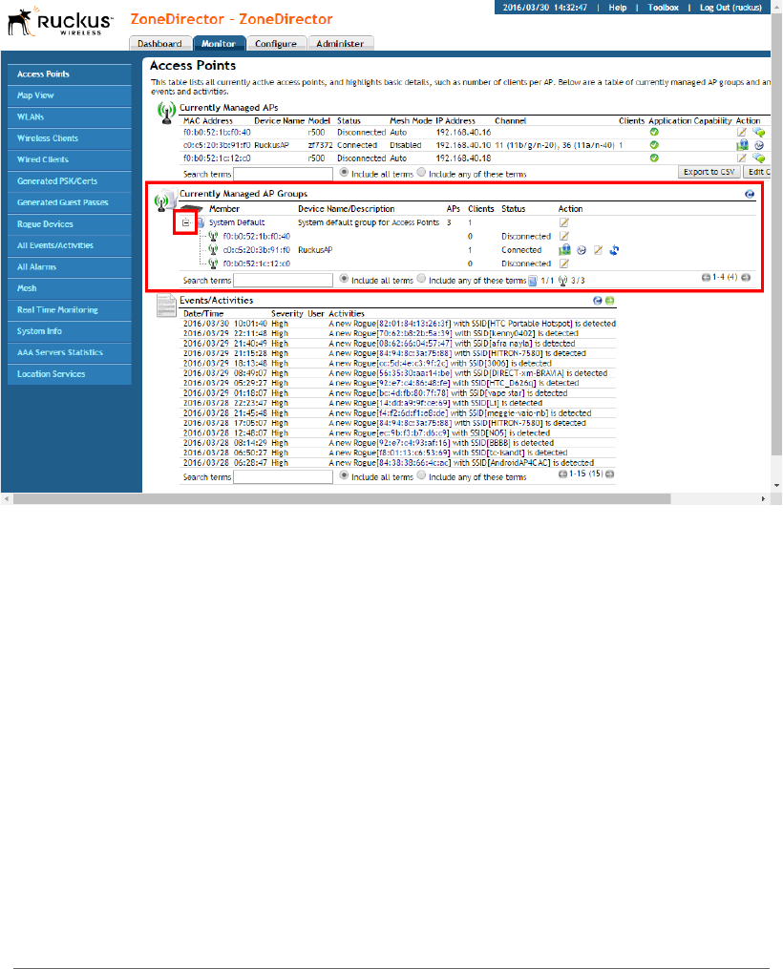
Task: Select 'Include any of these terms' under Managed APs
Action: [421, 173]
